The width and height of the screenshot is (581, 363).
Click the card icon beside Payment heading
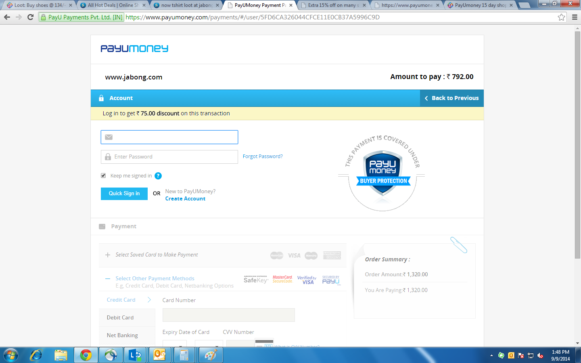(x=102, y=226)
